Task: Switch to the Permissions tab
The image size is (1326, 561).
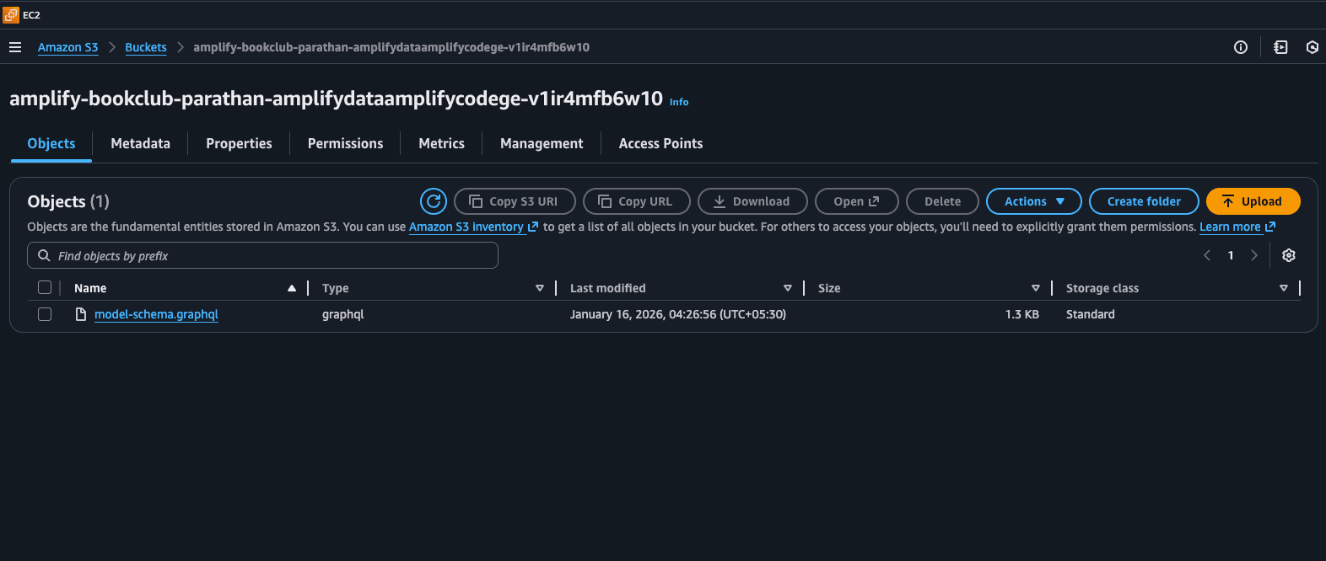Action: (345, 143)
